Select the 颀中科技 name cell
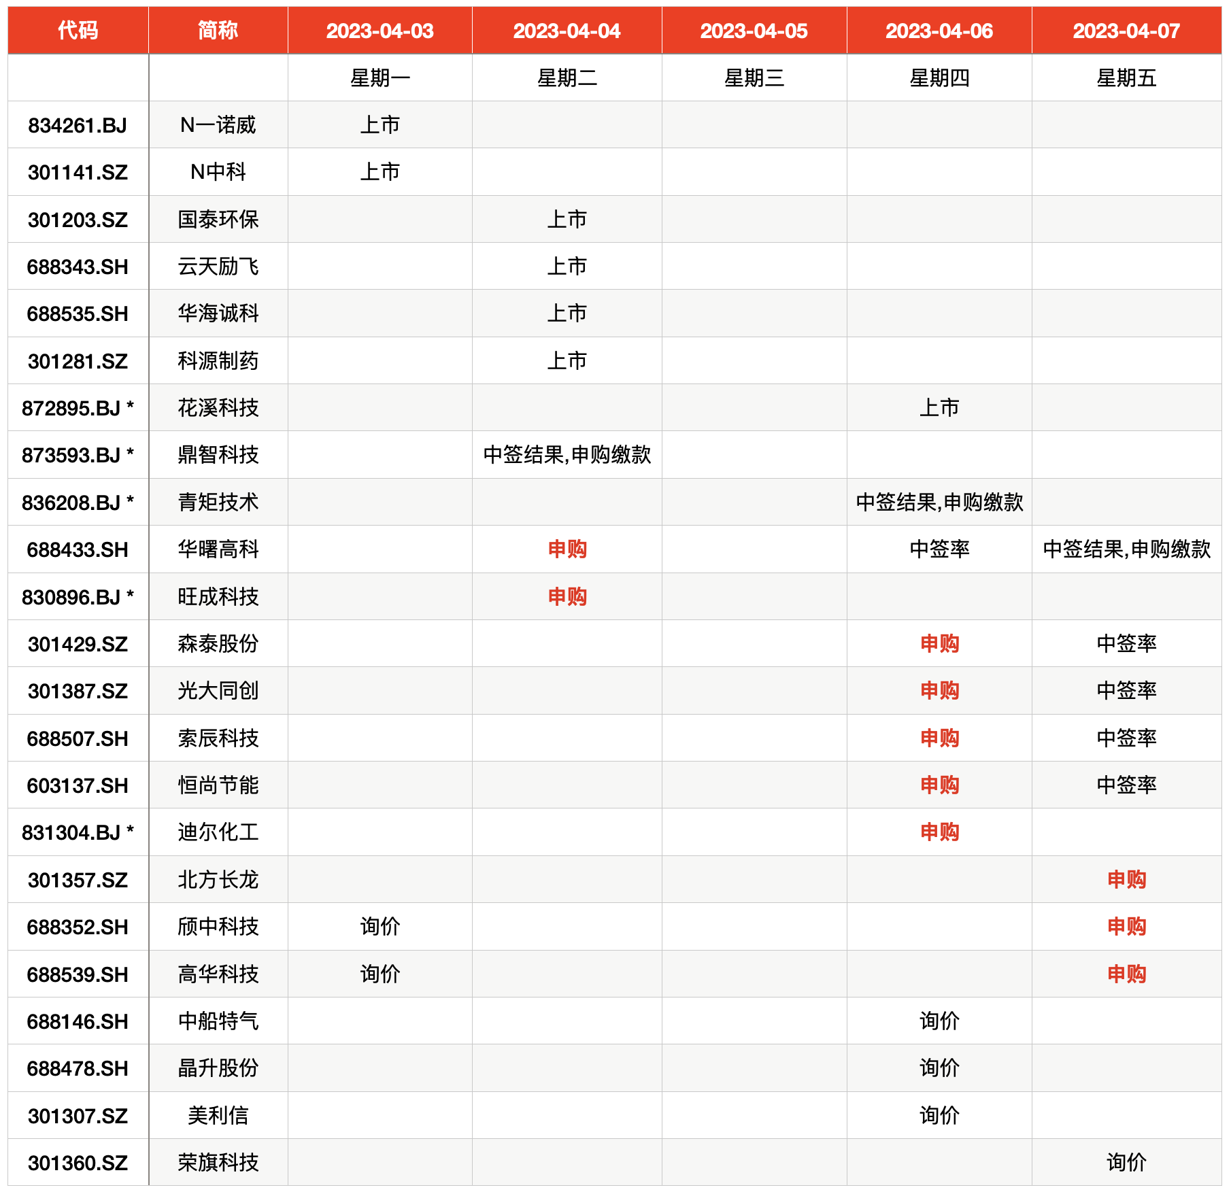This screenshot has width=1231, height=1194. coord(218,927)
